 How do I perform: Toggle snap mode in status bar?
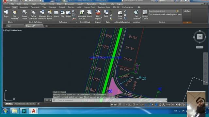[x=124, y=105]
